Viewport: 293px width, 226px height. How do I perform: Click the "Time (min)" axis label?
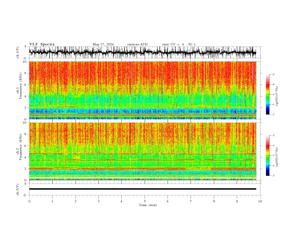[x=148, y=205]
